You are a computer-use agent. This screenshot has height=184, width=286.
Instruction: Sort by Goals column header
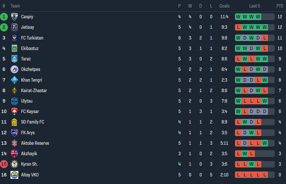click(x=224, y=6)
